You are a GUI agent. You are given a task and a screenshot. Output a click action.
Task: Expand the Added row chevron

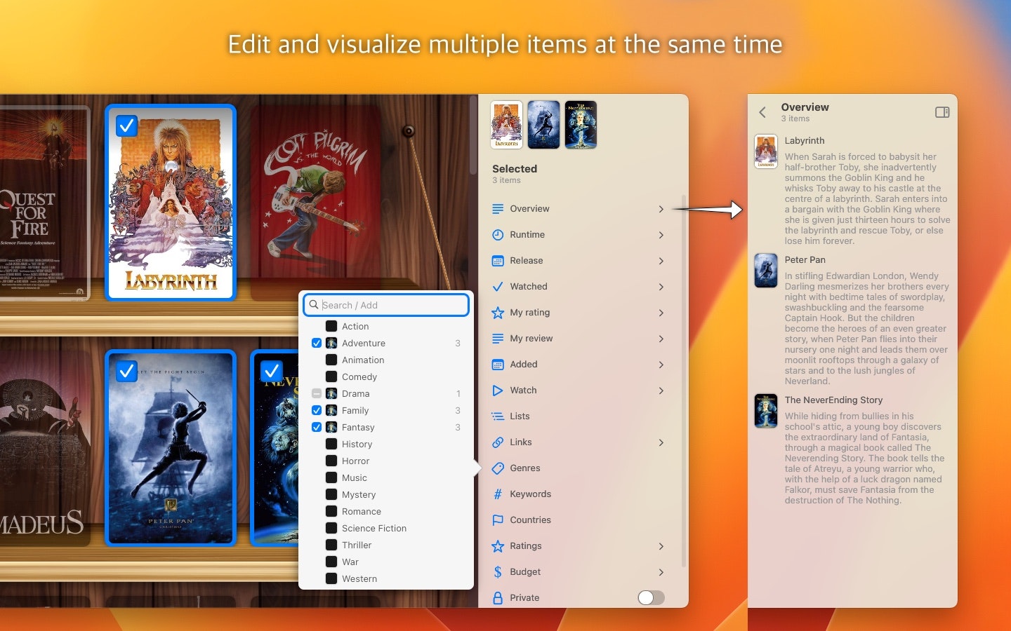(x=661, y=365)
